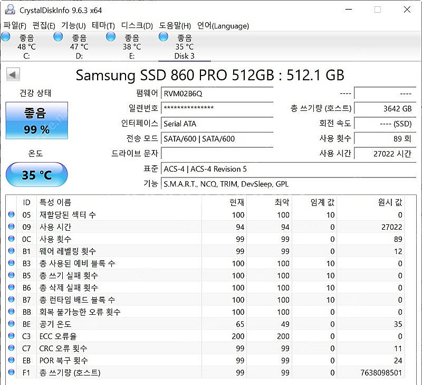Select the 공기 온도 row name
Screen dimensions: 422x385
(55, 324)
